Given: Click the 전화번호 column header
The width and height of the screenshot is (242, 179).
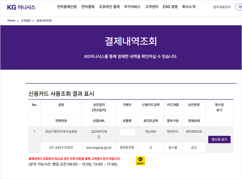Looking at the screenshot, I should 61,121.
